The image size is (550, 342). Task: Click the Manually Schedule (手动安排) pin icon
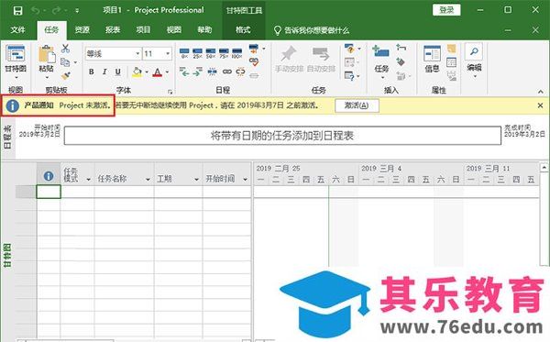click(289, 58)
